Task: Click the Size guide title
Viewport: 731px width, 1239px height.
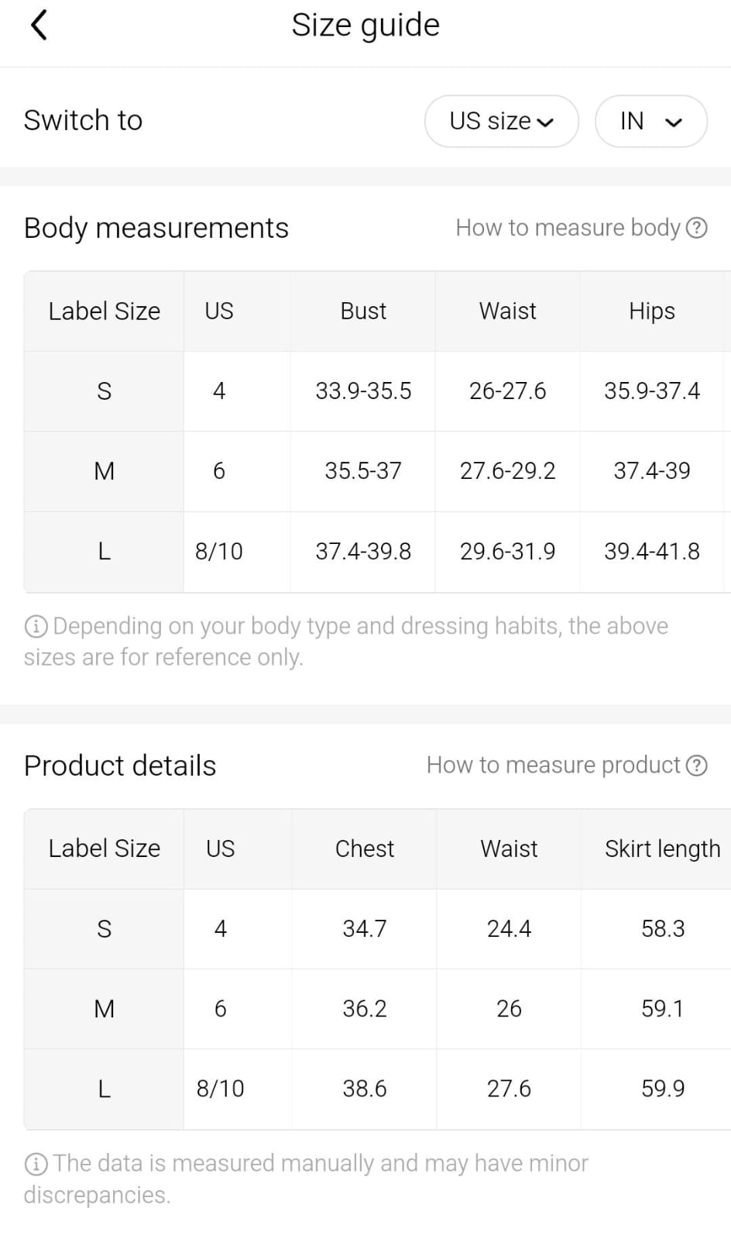Action: [x=365, y=26]
